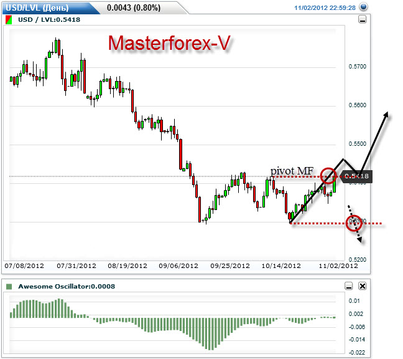Click the 10/14/2012 date axis label
This screenshot has height=359, width=403.
point(281,266)
